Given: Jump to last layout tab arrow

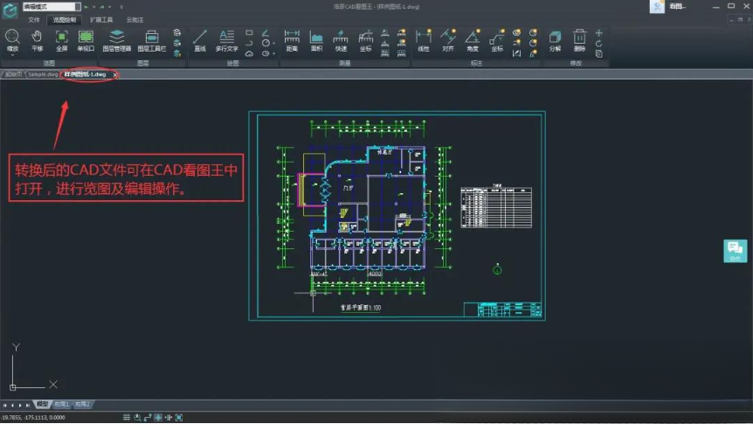Looking at the screenshot, I should (x=28, y=406).
